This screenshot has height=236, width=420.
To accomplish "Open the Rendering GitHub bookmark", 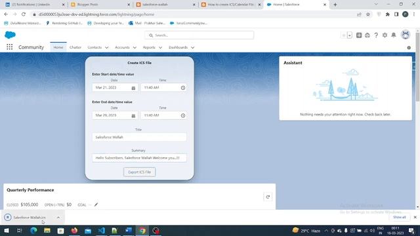I will point(64,24).
